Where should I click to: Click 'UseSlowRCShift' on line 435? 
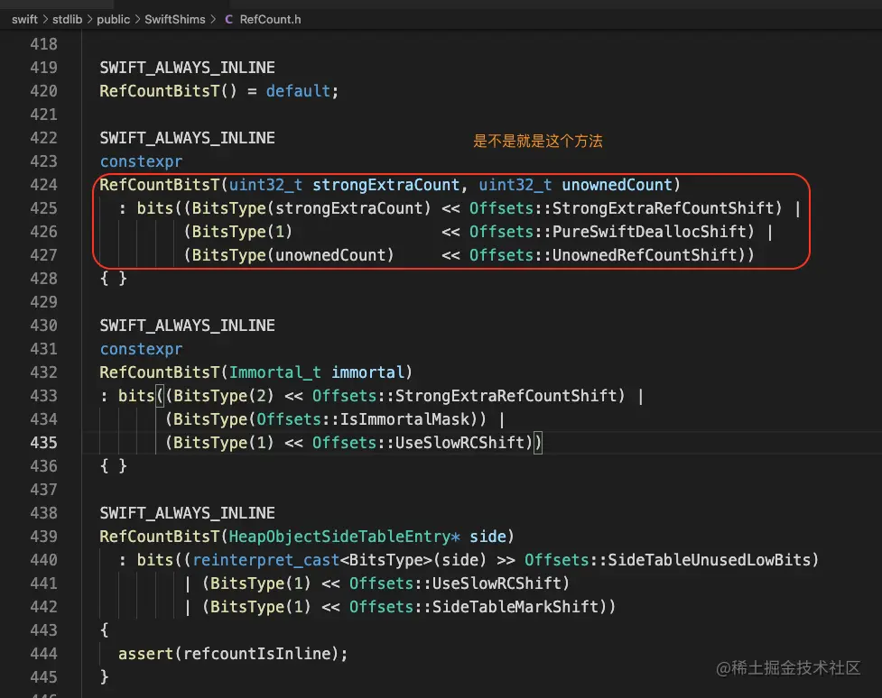(x=460, y=442)
